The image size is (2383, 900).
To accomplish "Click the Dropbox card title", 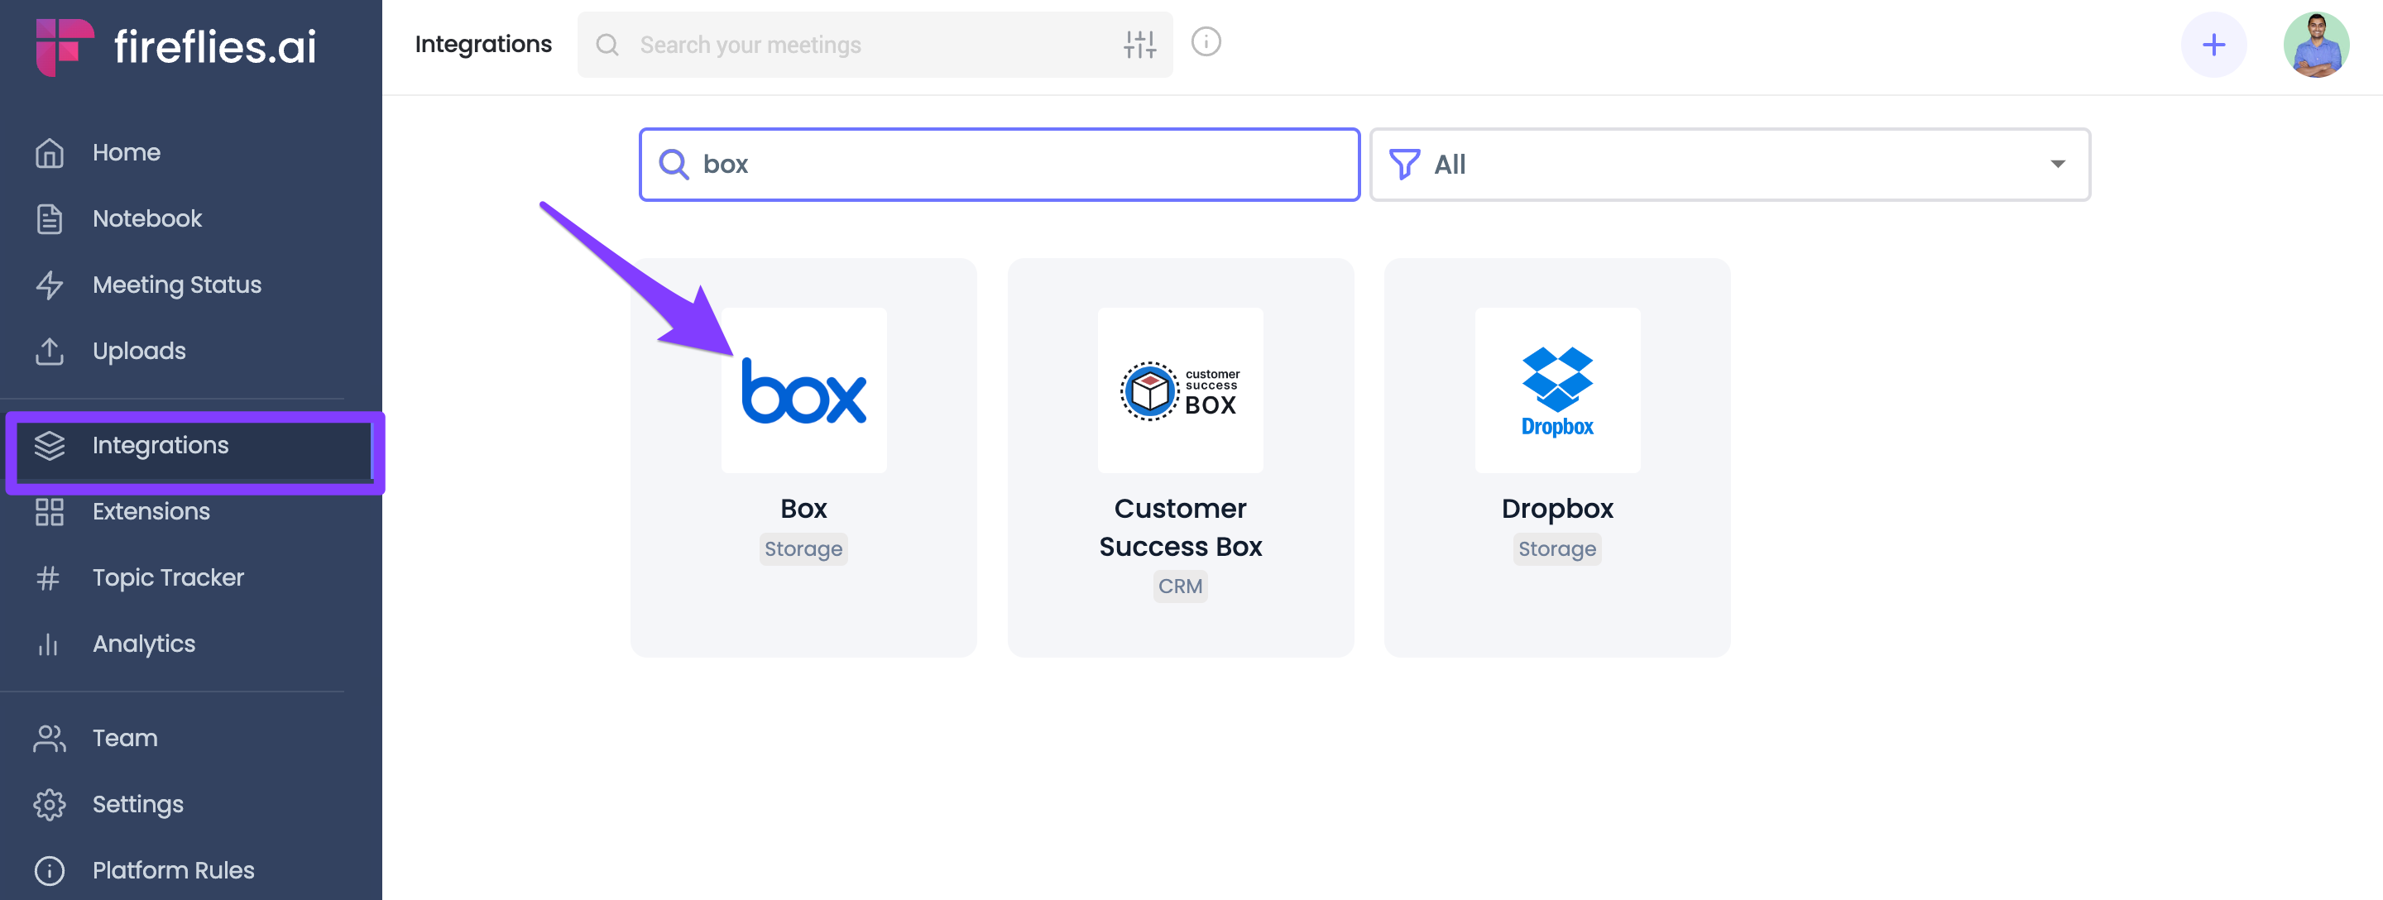I will click(1558, 509).
